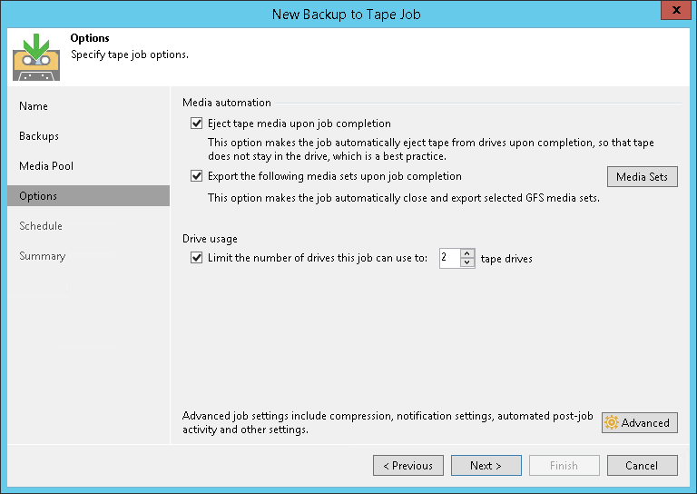This screenshot has height=494, width=697.
Task: Go back with the Previous button
Action: tap(408, 466)
